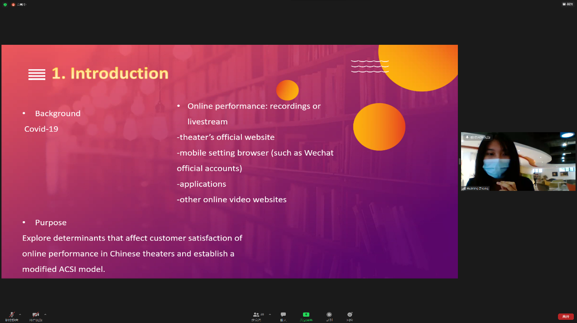Turn on the video camera

click(36, 315)
